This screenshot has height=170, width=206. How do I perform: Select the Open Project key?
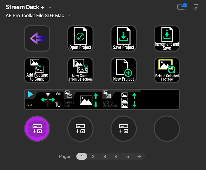pyautogui.click(x=80, y=38)
